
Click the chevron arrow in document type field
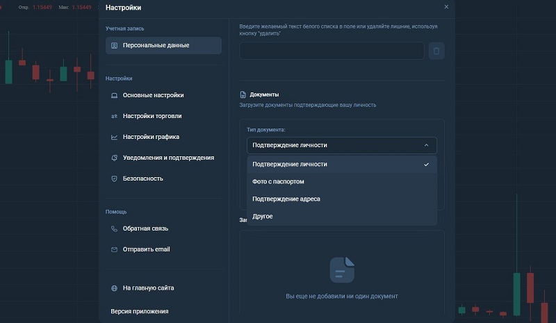426,145
